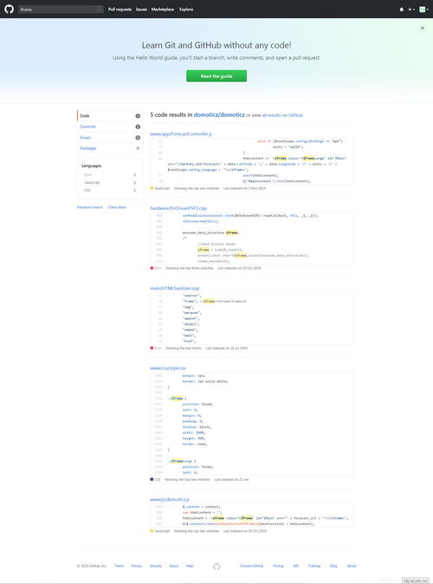Image resolution: width=433 pixels, height=584 pixels.
Task: Open the HTMLSanitizer.cpp file result
Action: tap(175, 289)
